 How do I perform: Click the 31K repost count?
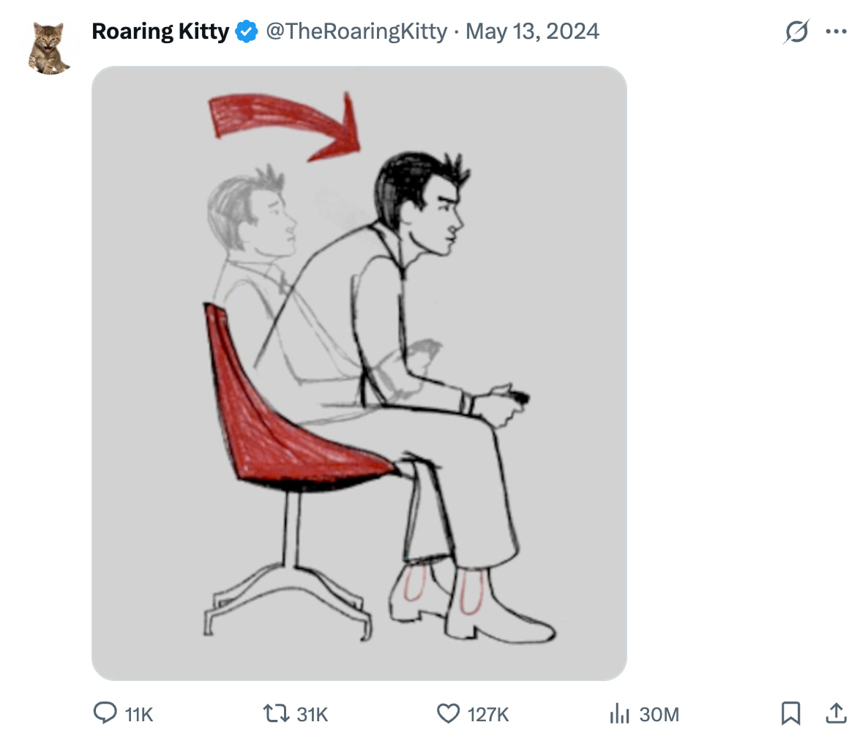(313, 715)
